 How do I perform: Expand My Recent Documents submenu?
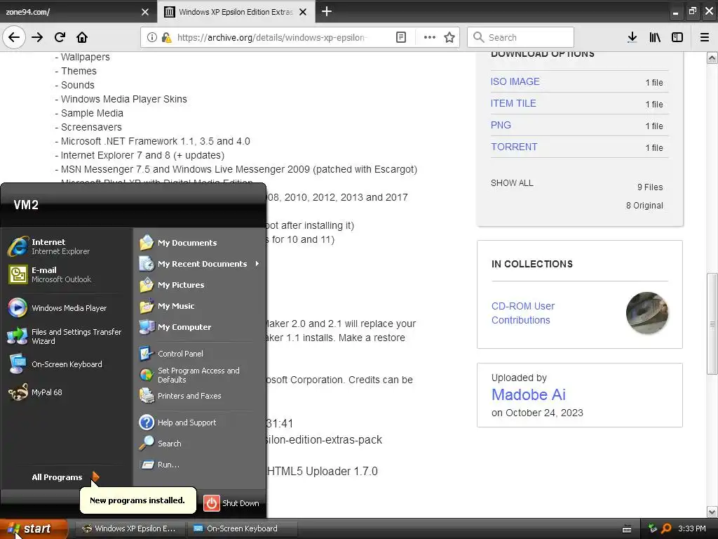pos(200,264)
